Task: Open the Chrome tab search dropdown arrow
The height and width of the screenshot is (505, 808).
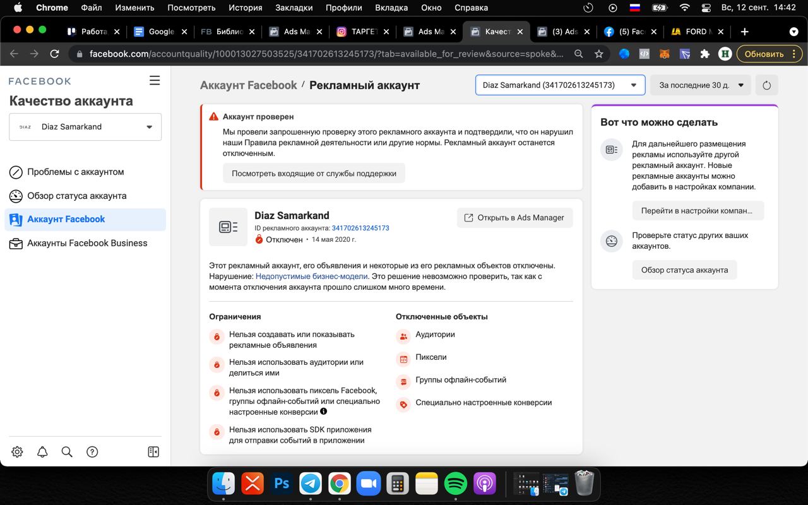Action: pyautogui.click(x=793, y=32)
